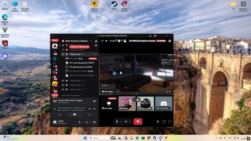Select NY | Igla Marabunta participant tile

[x=146, y=103]
